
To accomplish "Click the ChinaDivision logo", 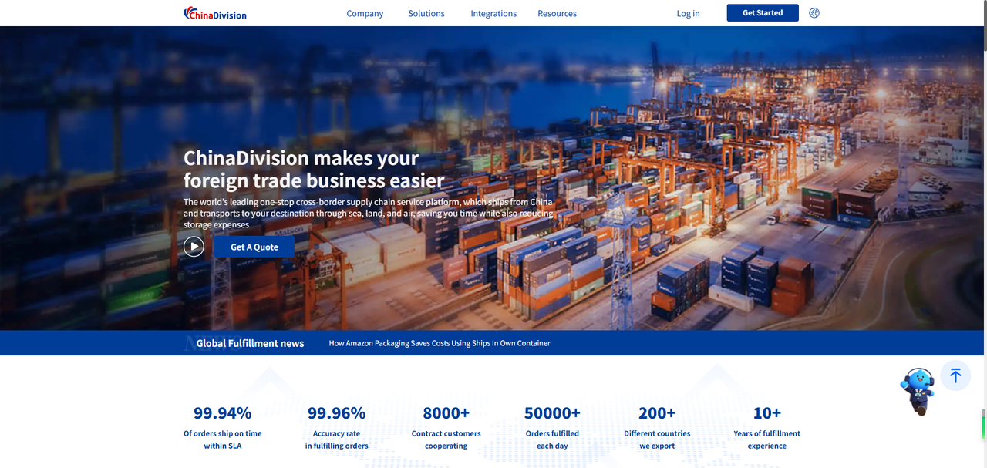I will pos(215,13).
